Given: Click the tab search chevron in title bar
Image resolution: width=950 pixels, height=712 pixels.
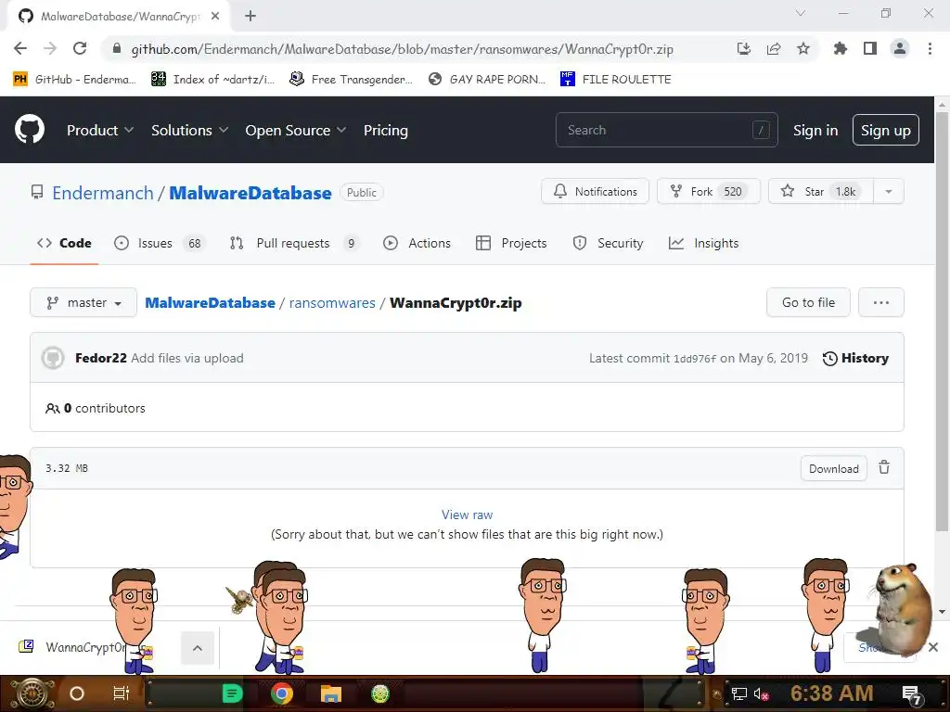Looking at the screenshot, I should click(x=801, y=13).
